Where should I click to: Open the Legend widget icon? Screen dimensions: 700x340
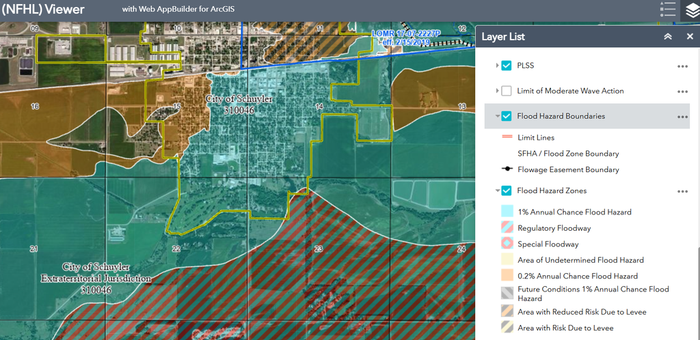tap(667, 10)
